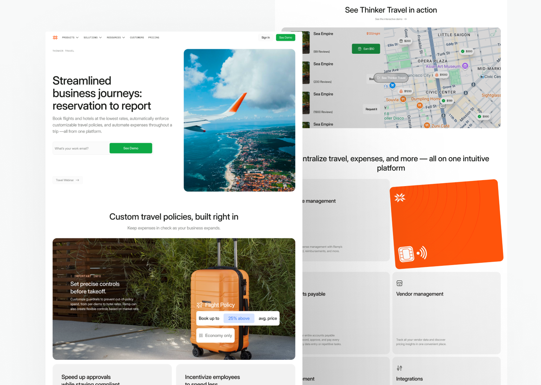Select the $1000 locked pin on the map

coord(441,75)
